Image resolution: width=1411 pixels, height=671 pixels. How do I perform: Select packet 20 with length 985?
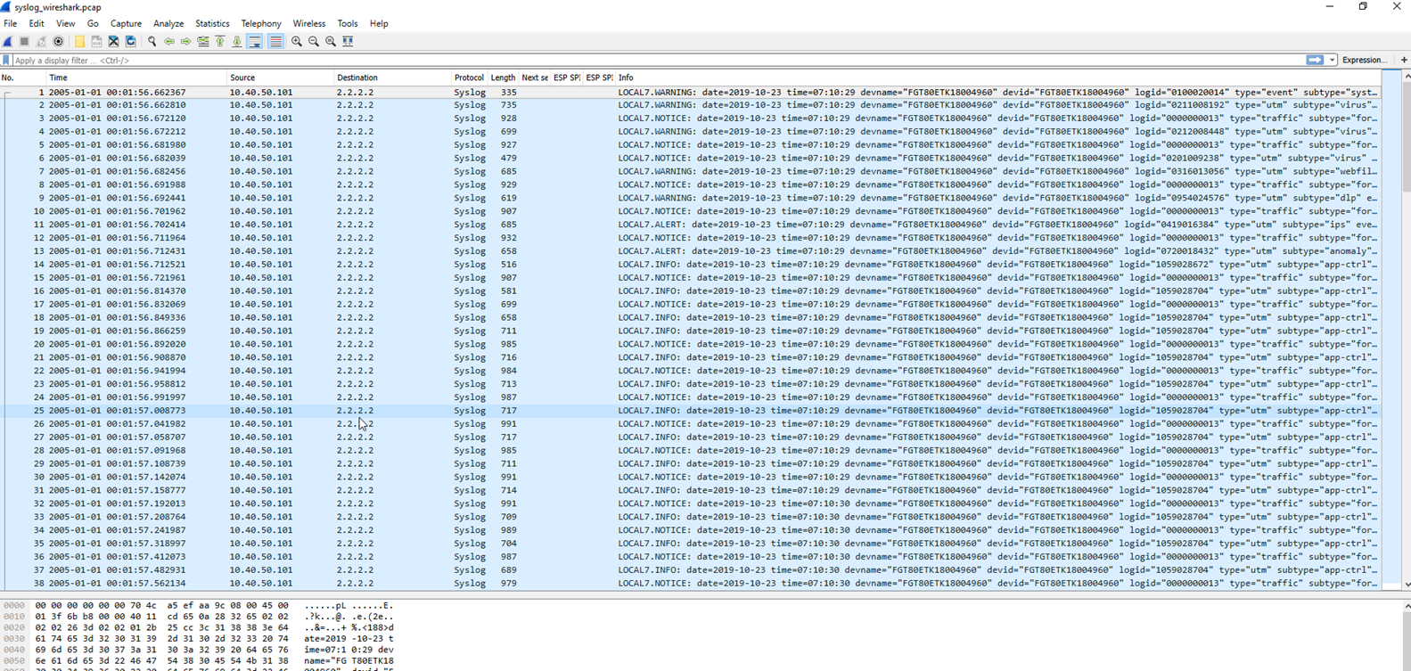point(691,344)
